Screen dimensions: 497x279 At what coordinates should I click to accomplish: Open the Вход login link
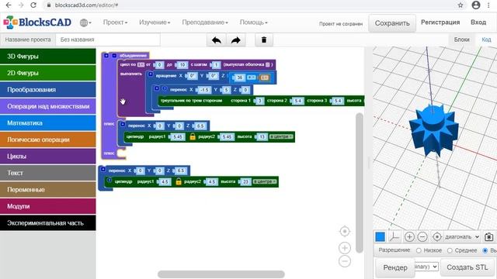pyautogui.click(x=478, y=22)
